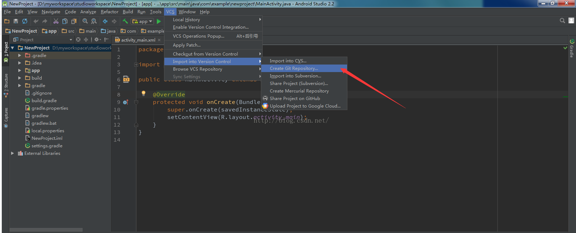This screenshot has height=233, width=576.
Task: Open the Tools menu
Action: click(x=155, y=12)
